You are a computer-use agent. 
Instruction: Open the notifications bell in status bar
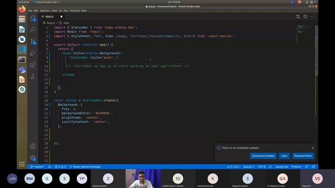click(x=314, y=167)
